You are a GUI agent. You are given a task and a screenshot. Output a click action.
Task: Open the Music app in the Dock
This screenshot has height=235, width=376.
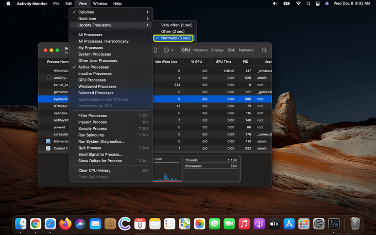click(244, 224)
